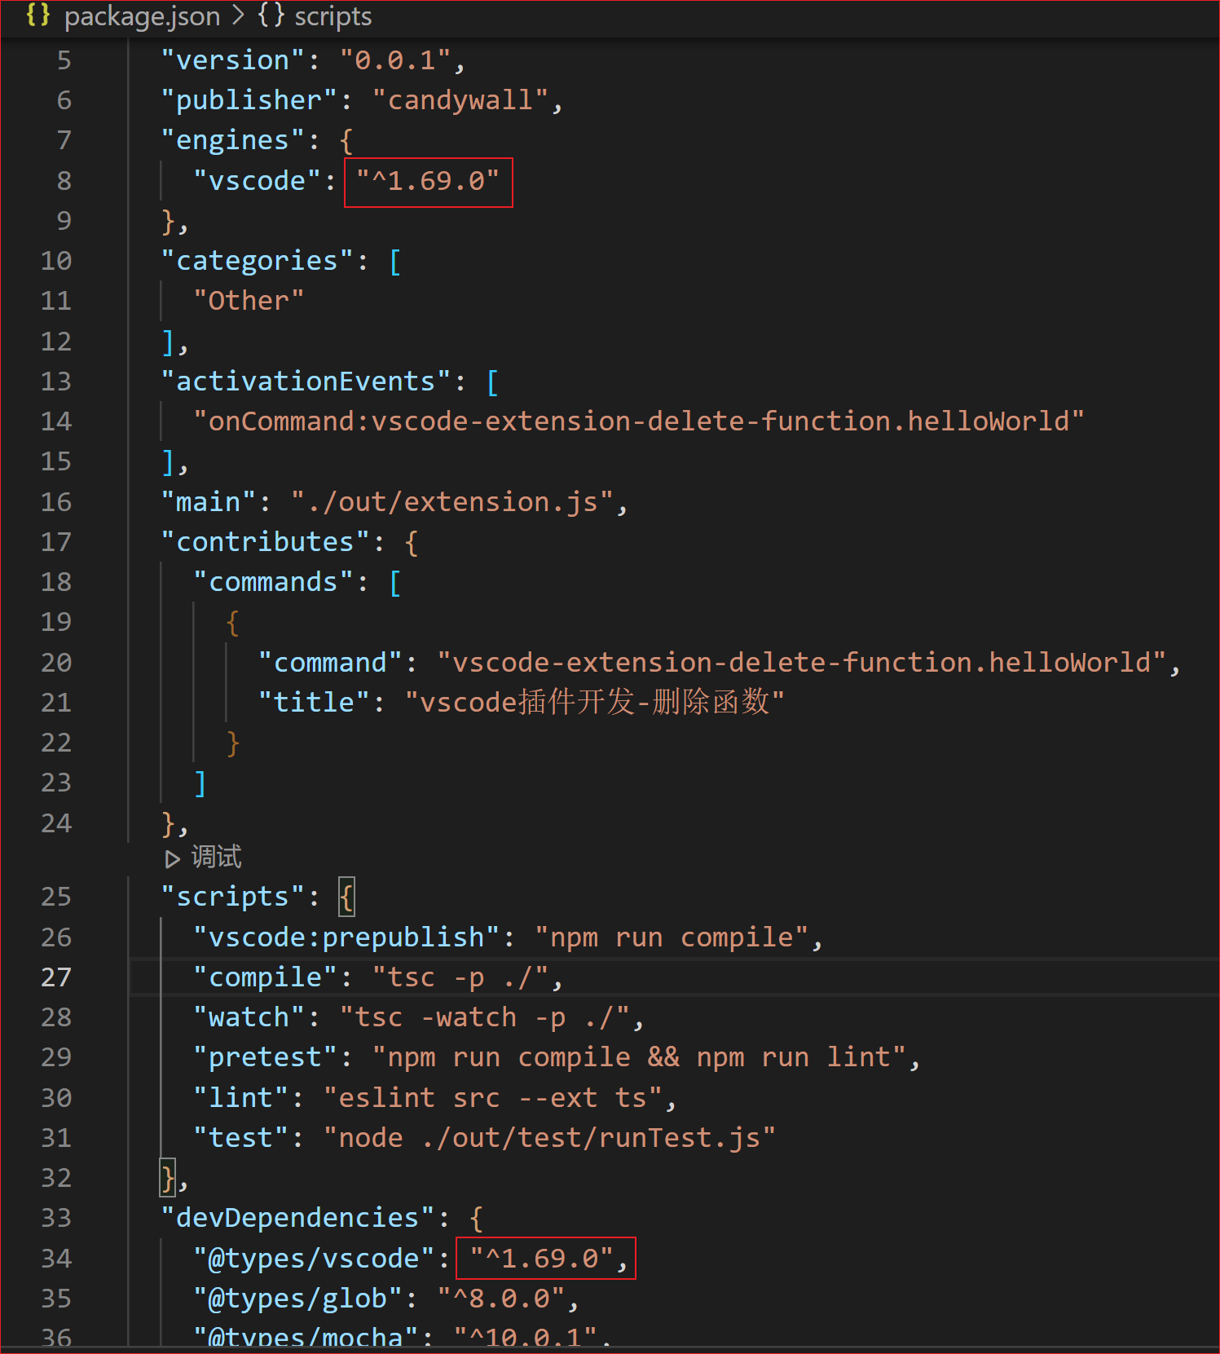
Task: Click the "engines" key on line 7
Action: (233, 140)
